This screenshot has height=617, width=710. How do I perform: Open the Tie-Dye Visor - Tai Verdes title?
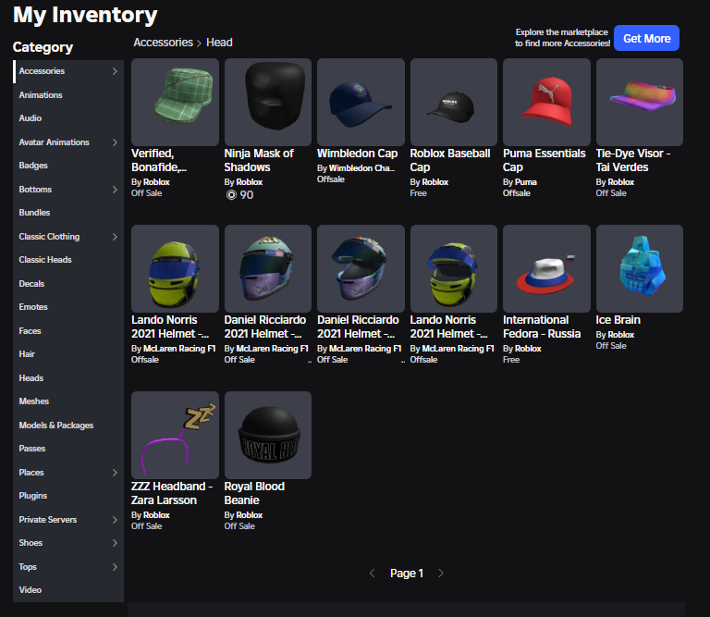633,160
